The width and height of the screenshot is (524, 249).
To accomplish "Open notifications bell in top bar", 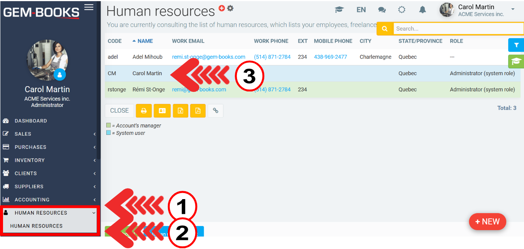I will tap(423, 10).
